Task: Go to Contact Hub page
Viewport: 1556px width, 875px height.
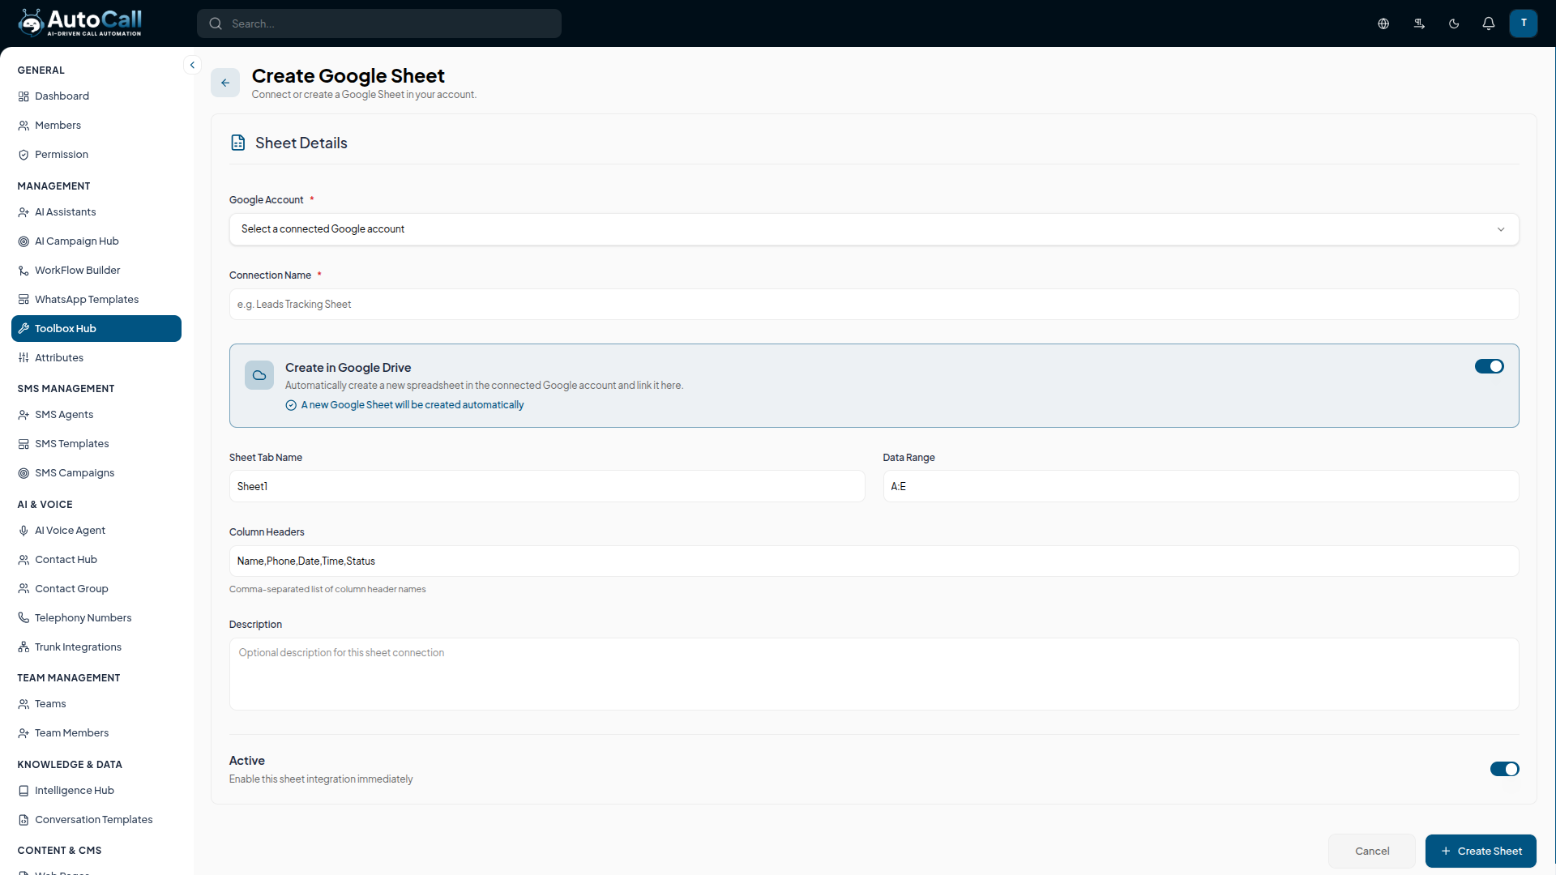Action: point(96,560)
